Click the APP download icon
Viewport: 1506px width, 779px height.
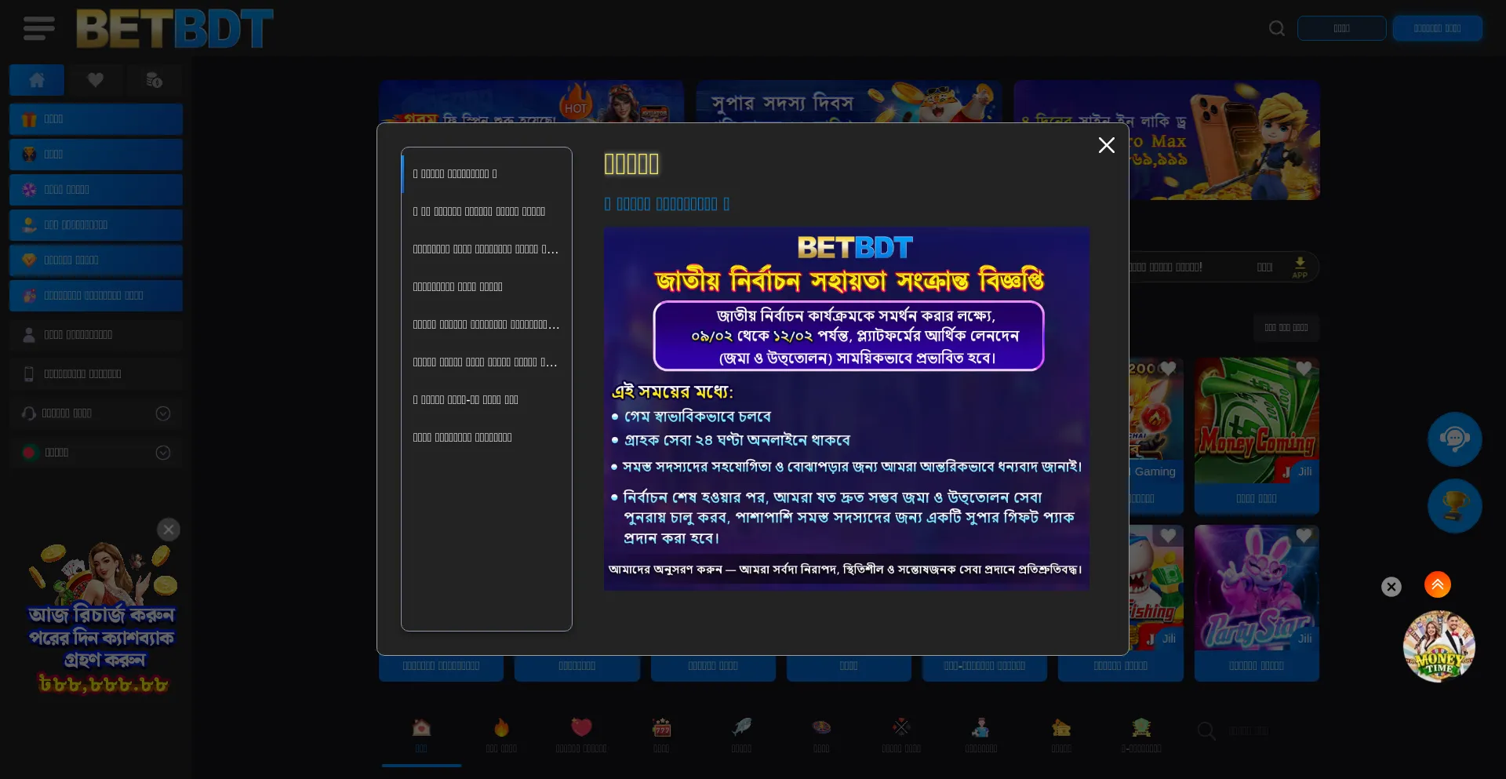tap(1300, 267)
